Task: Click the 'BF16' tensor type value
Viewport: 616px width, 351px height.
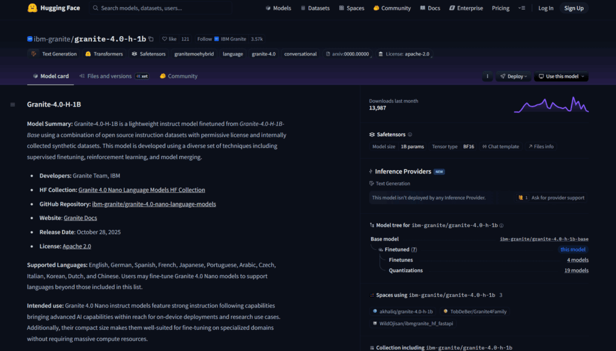Action: [468, 147]
